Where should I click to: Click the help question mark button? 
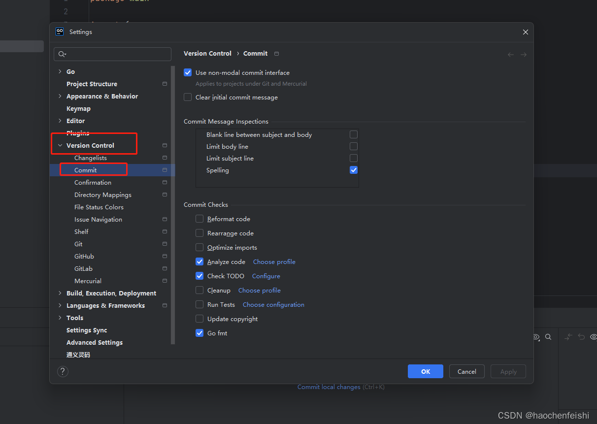[63, 371]
